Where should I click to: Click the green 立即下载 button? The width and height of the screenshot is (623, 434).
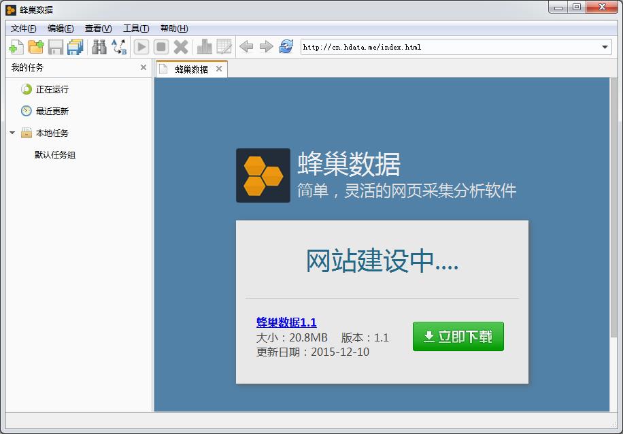point(458,337)
